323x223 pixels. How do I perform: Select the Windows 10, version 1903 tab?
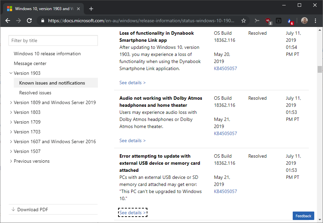pyautogui.click(x=43, y=9)
